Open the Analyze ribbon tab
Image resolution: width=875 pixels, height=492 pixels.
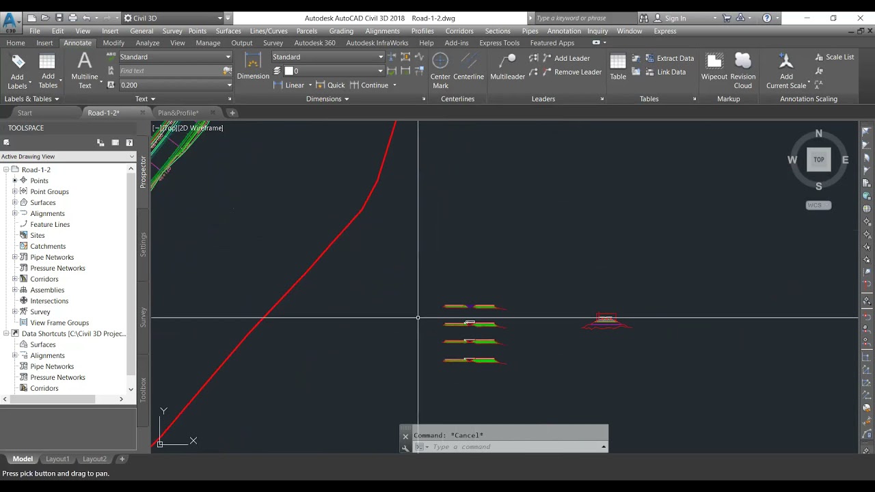point(147,42)
